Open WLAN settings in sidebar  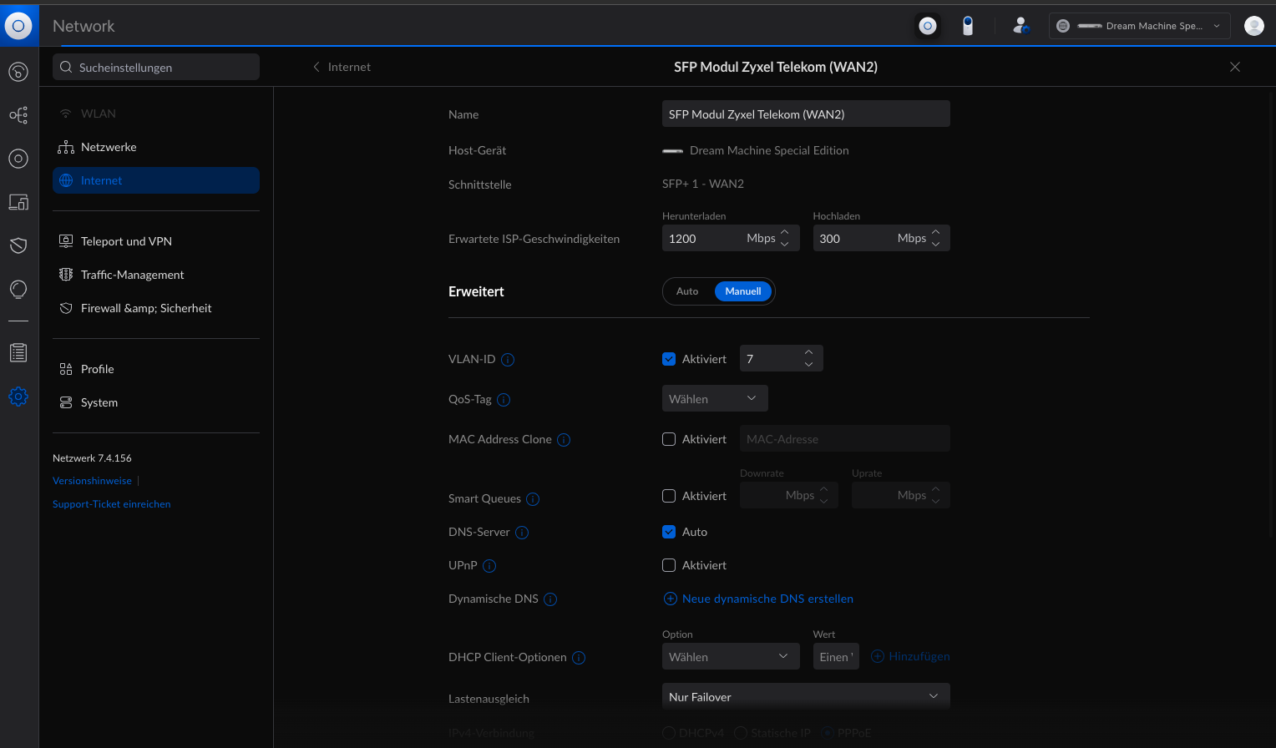[156, 114]
